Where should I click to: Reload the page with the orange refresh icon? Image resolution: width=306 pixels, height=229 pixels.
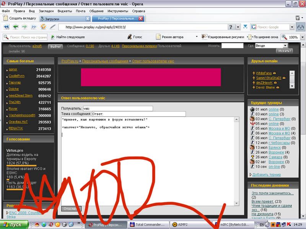click(x=43, y=26)
